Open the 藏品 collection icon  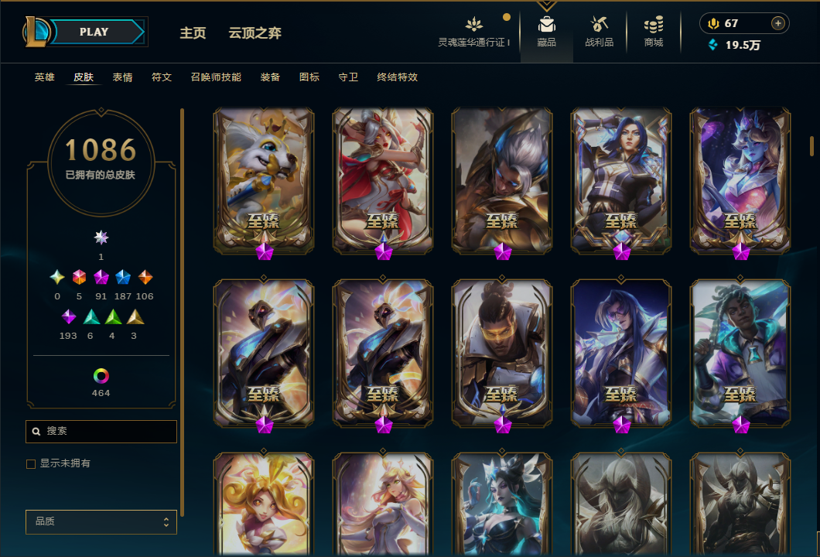click(546, 25)
